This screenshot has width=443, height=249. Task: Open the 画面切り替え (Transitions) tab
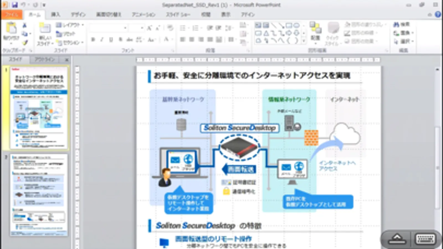coord(109,14)
